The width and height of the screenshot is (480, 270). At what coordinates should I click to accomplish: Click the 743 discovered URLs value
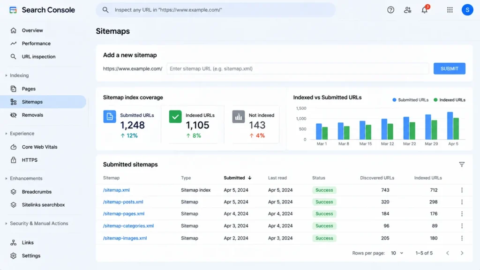pos(385,190)
